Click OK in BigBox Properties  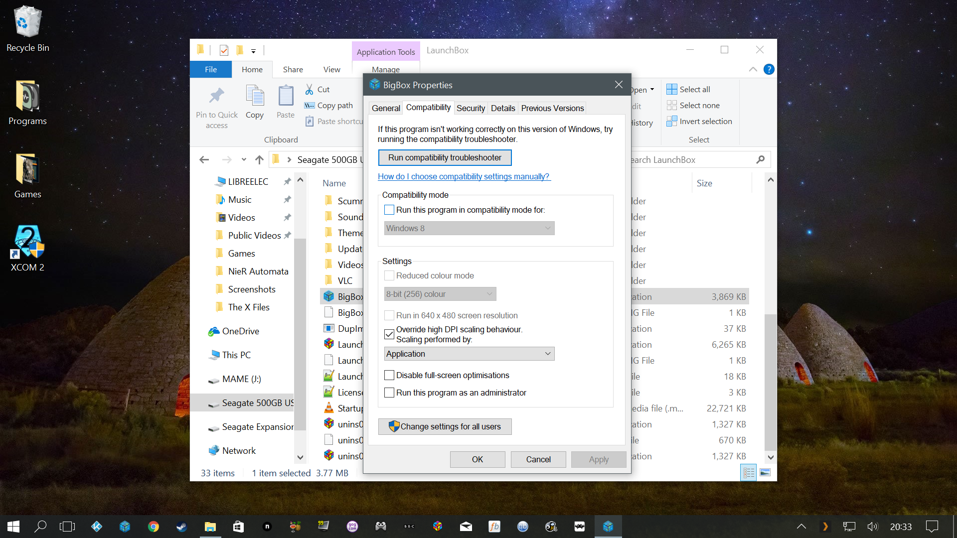click(x=478, y=459)
